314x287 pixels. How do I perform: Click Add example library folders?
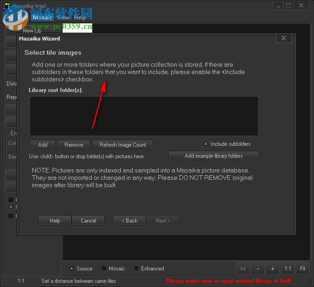click(x=213, y=155)
